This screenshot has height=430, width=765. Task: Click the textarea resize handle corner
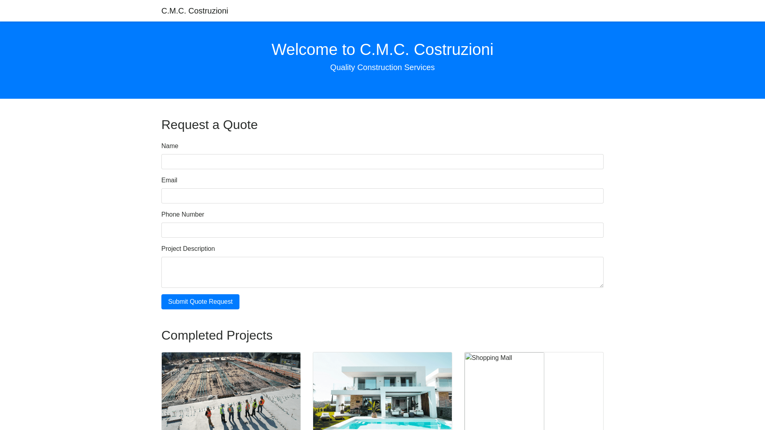point(601,285)
